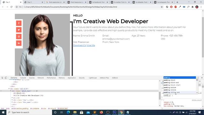This screenshot has width=204, height=115.
Task: Toggle the DevTools device toolbar icon
Action: tap(6, 78)
